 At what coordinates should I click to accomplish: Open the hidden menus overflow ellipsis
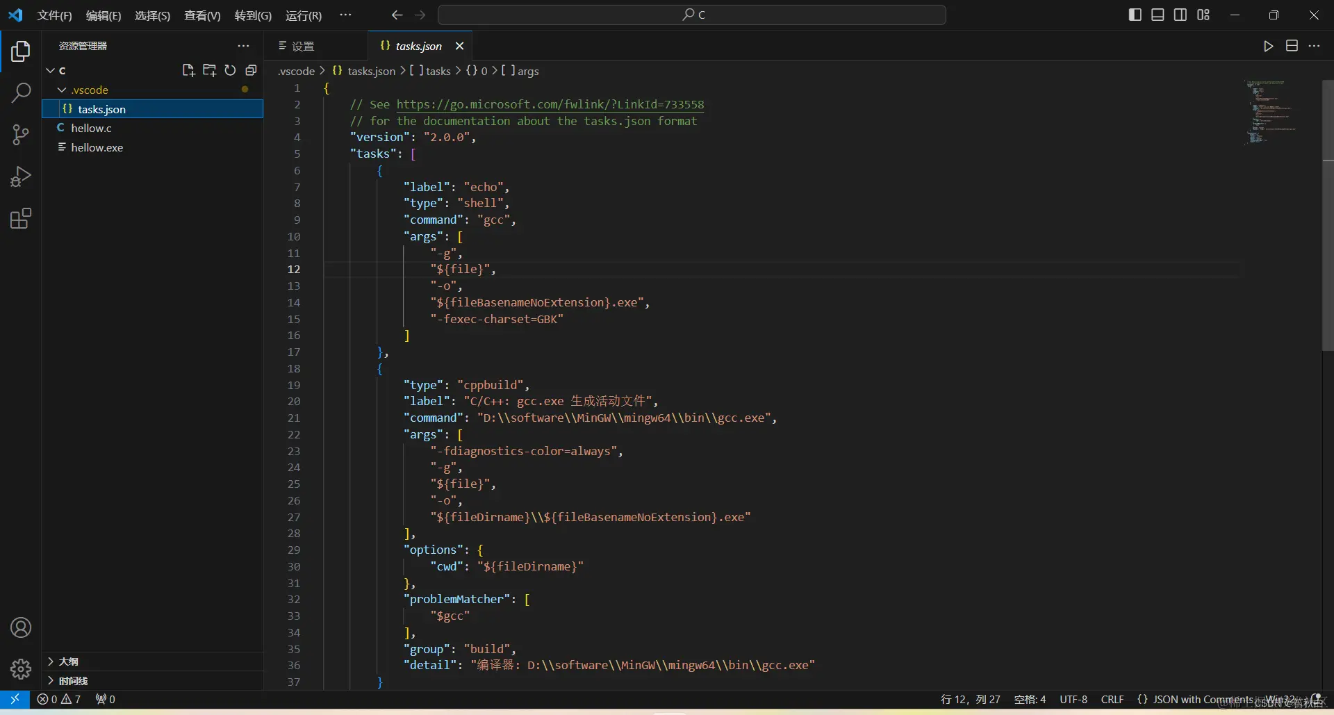click(x=345, y=15)
